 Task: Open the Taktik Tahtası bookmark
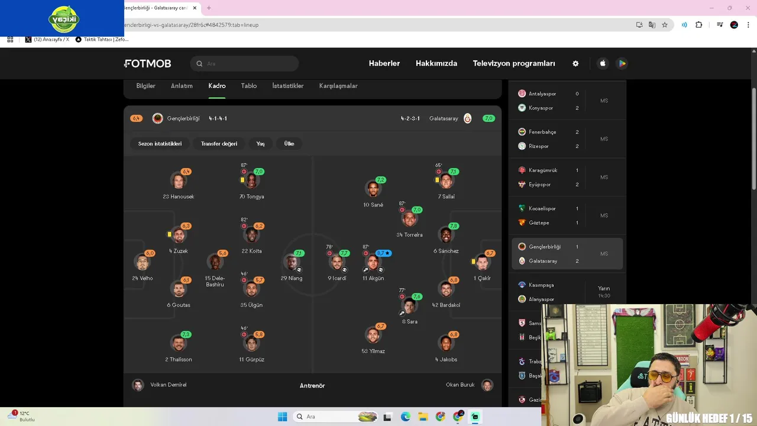point(102,40)
